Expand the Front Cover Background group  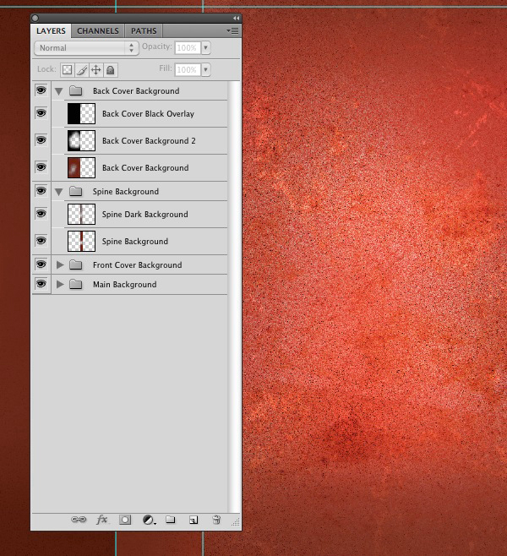pyautogui.click(x=60, y=264)
